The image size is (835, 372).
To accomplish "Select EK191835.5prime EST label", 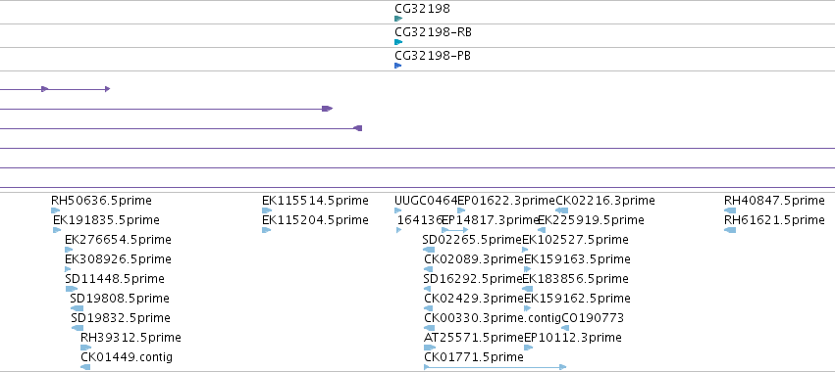I will tap(106, 220).
